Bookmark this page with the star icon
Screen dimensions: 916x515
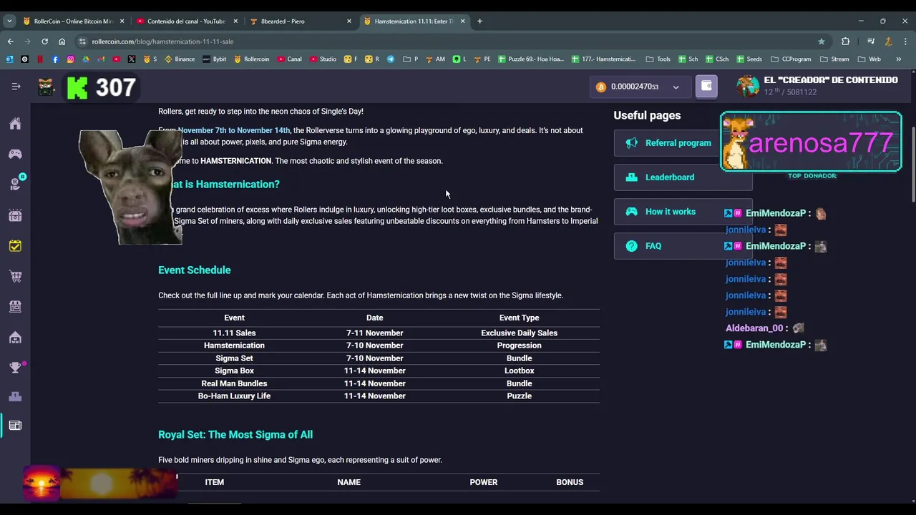pos(822,41)
